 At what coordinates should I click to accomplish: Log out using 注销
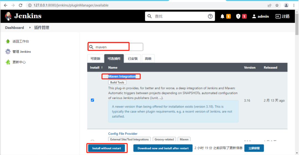(x=282, y=16)
